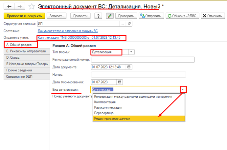This screenshot has height=150, width=227.
Task: Click into the Регистрационный номер field
Action: (143, 59)
